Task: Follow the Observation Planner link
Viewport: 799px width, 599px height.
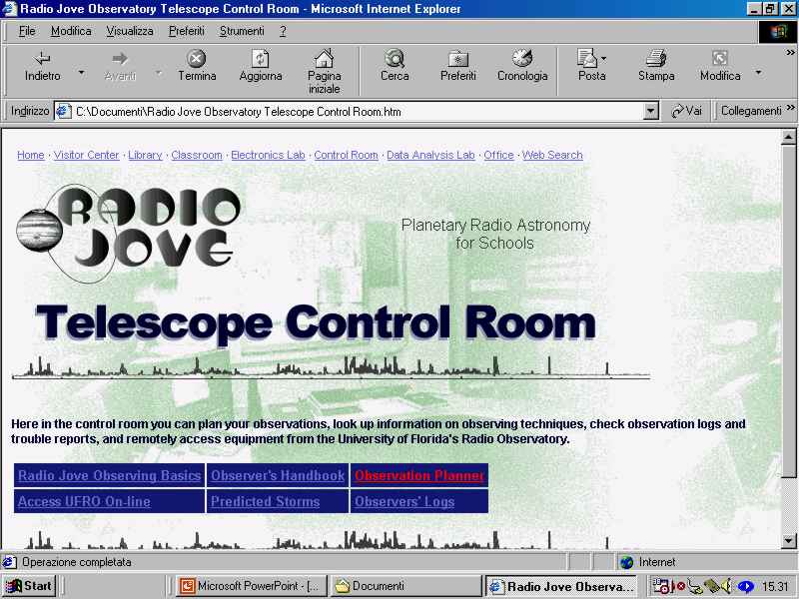Action: 419,476
